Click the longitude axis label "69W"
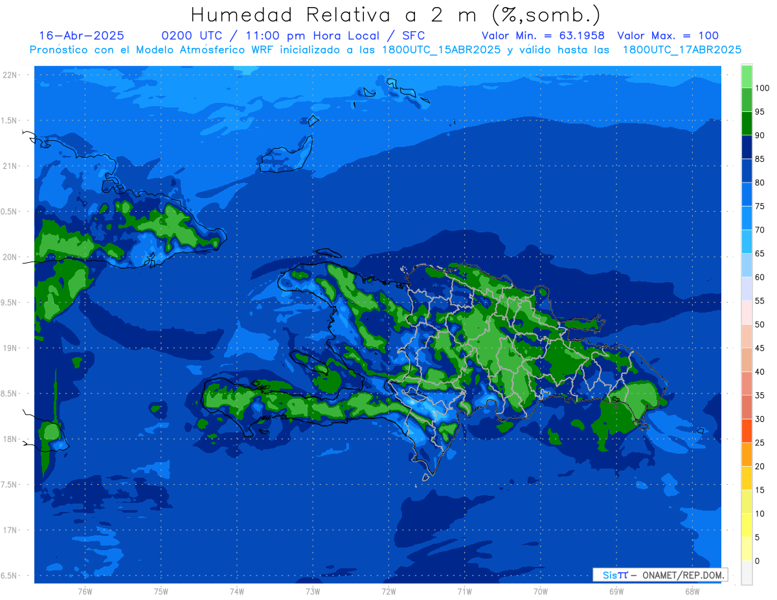 (616, 592)
